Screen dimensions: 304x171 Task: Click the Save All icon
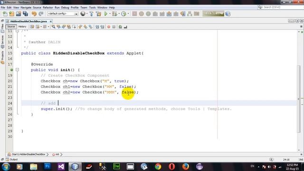pos(25,14)
